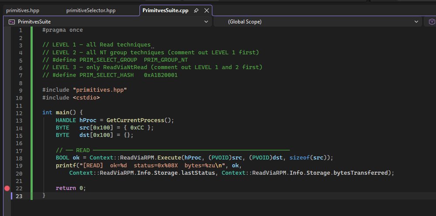Click the "primitives.hpp" include string
Image resolution: width=436 pixels, height=216 pixels.
pyautogui.click(x=100, y=90)
